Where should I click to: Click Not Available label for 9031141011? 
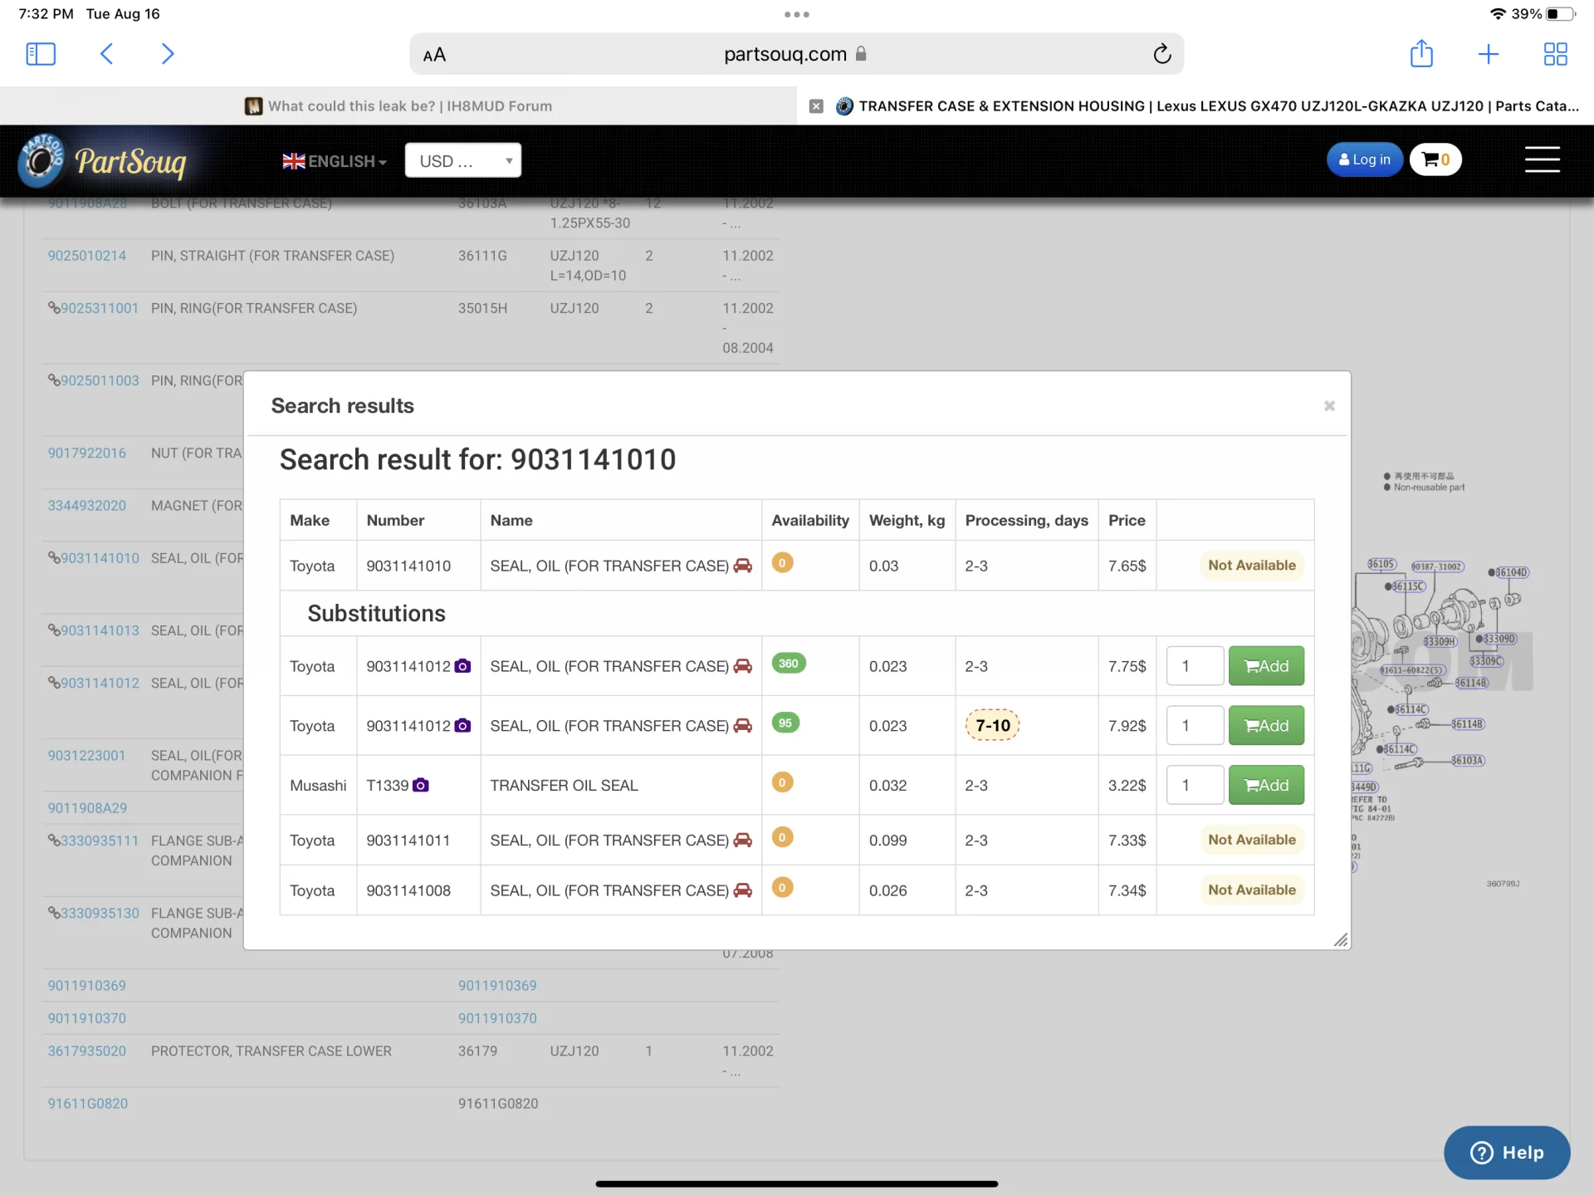[1252, 840]
